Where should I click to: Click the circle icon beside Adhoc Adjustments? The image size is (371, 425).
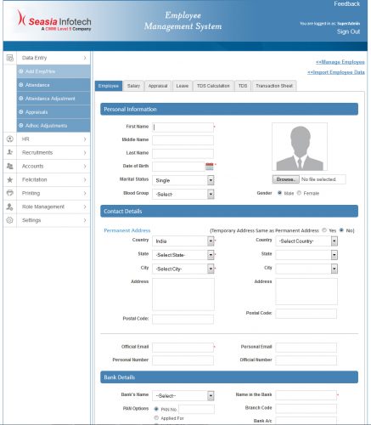21,125
